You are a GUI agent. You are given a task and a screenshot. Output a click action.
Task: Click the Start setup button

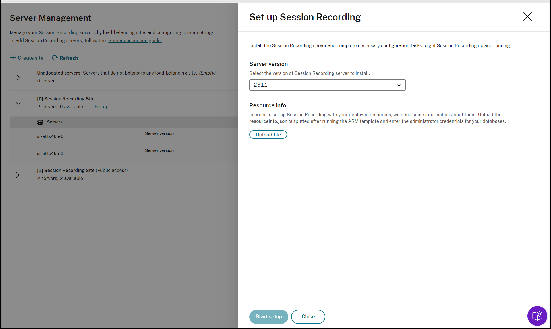(x=269, y=317)
